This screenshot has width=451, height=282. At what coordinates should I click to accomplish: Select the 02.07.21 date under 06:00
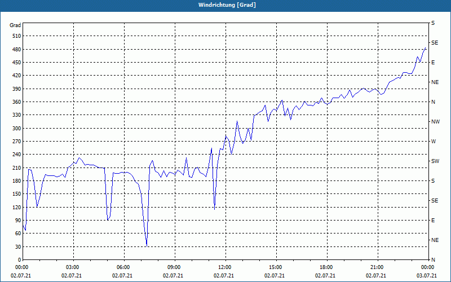pos(122,276)
